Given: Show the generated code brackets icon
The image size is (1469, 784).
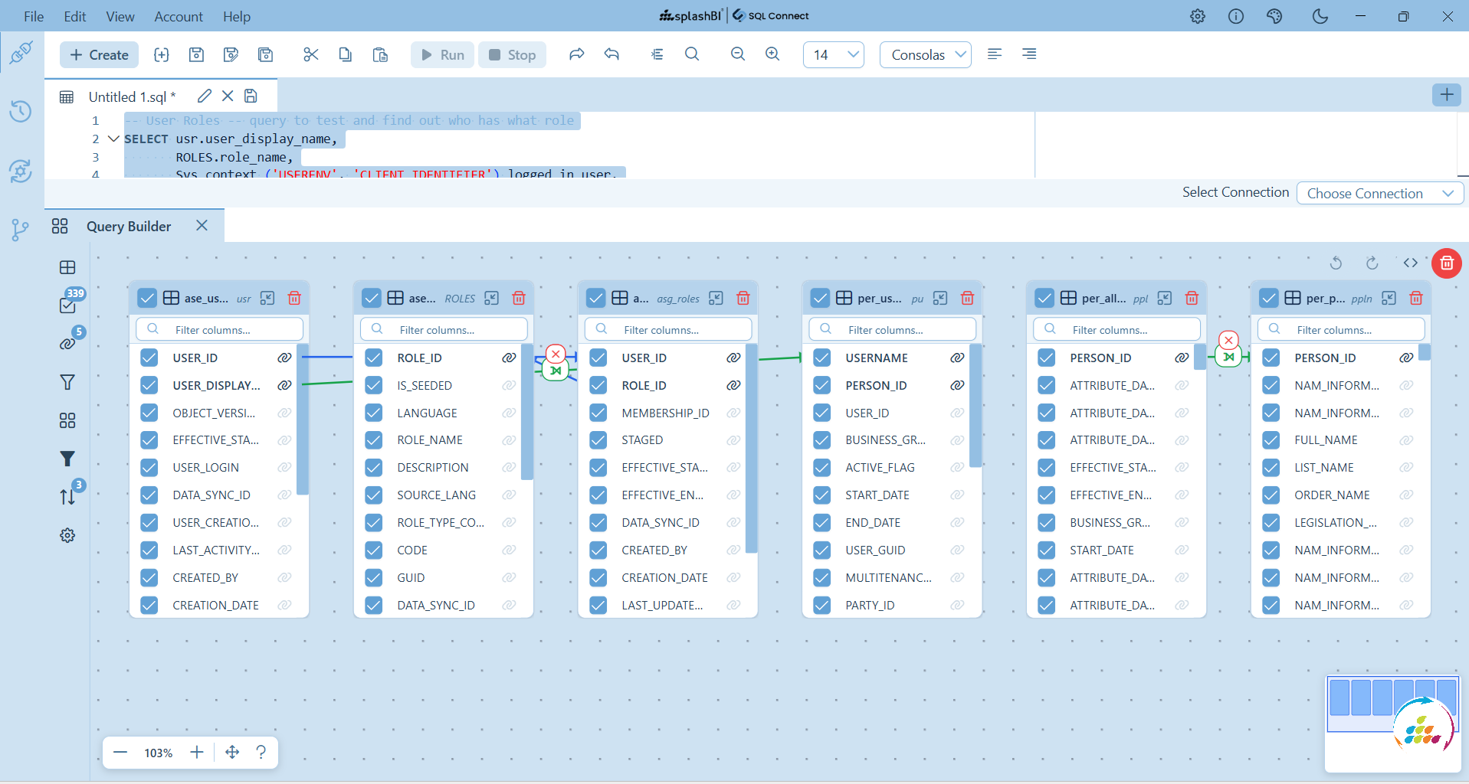Looking at the screenshot, I should click(x=1411, y=263).
